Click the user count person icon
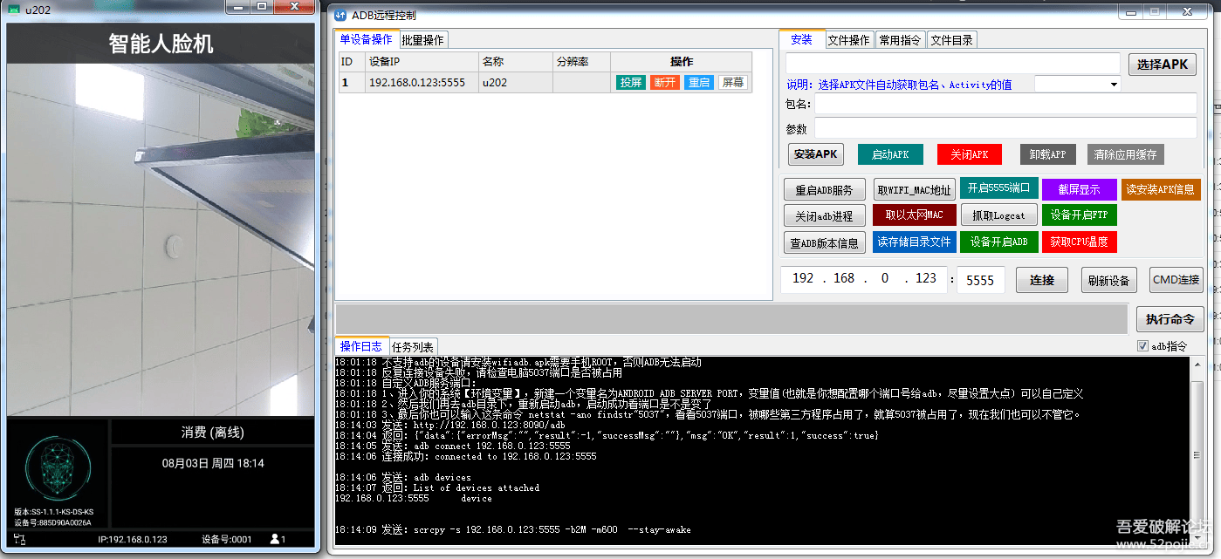 (275, 539)
